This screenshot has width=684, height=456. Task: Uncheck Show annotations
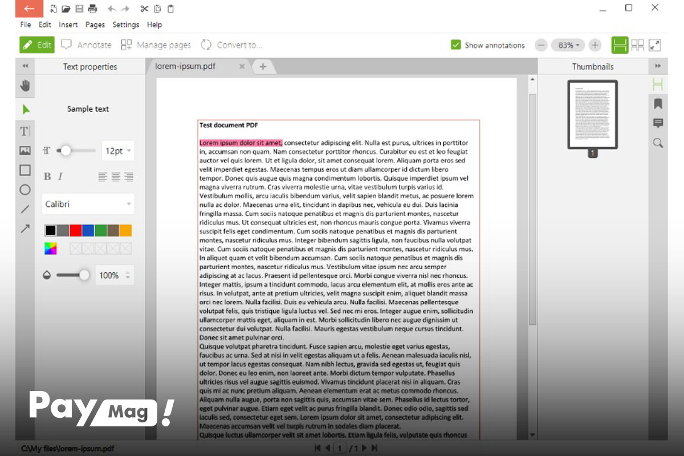click(455, 44)
